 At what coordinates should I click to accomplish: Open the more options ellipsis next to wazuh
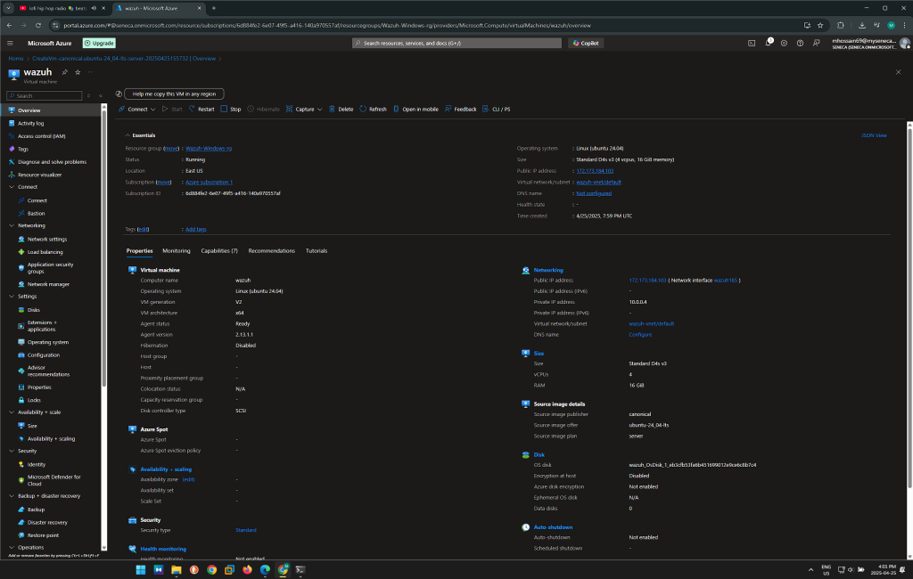tap(90, 72)
